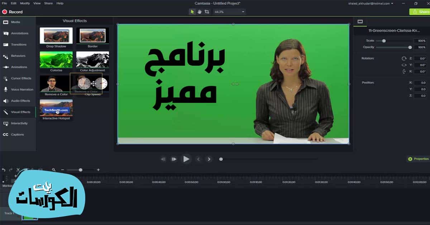Click the timeline Undo arrow icon
The height and width of the screenshot is (225, 430).
(x=4, y=170)
